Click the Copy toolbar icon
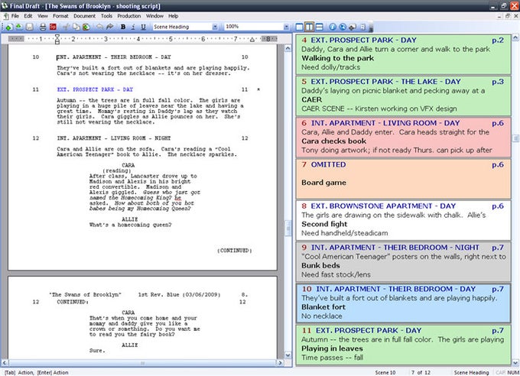This screenshot has width=520, height=376. tap(76, 27)
